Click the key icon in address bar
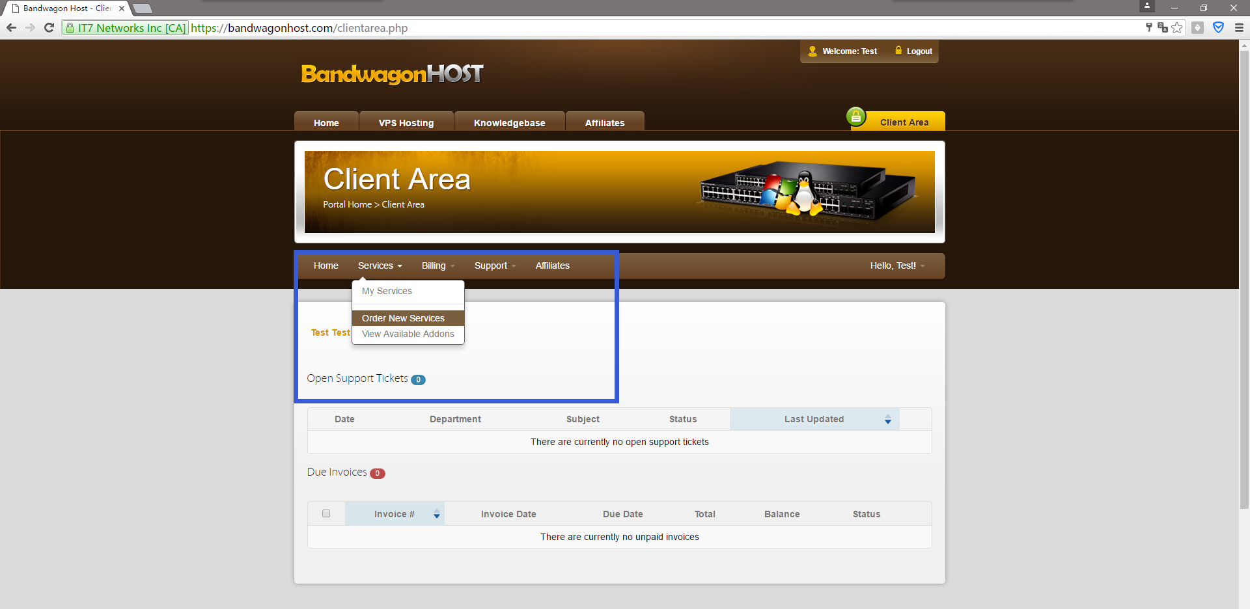Screen dimensions: 1250x609 [x=1148, y=27]
